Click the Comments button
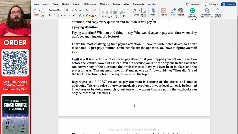 193,4
